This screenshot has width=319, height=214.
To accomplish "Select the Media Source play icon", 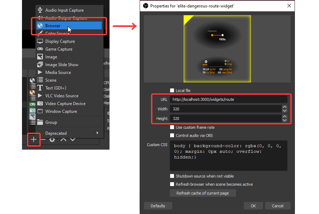I will (40, 72).
